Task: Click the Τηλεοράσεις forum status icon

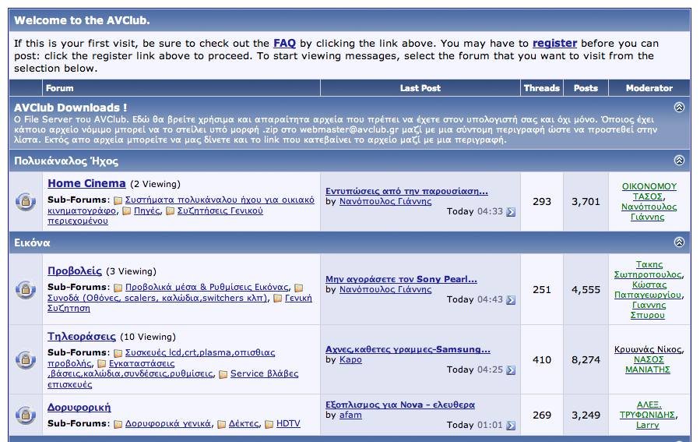Action: tap(26, 359)
